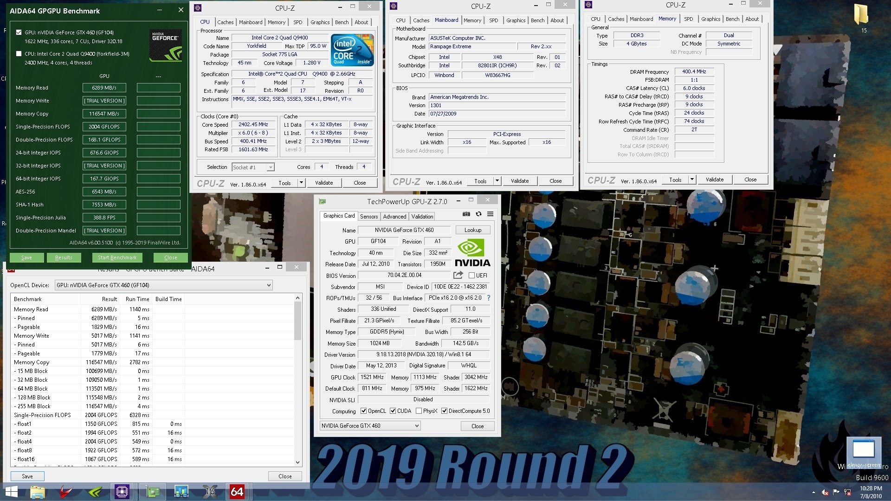This screenshot has width=891, height=501.
Task: Open the GPU-Z hamburger menu
Action: coord(490,214)
